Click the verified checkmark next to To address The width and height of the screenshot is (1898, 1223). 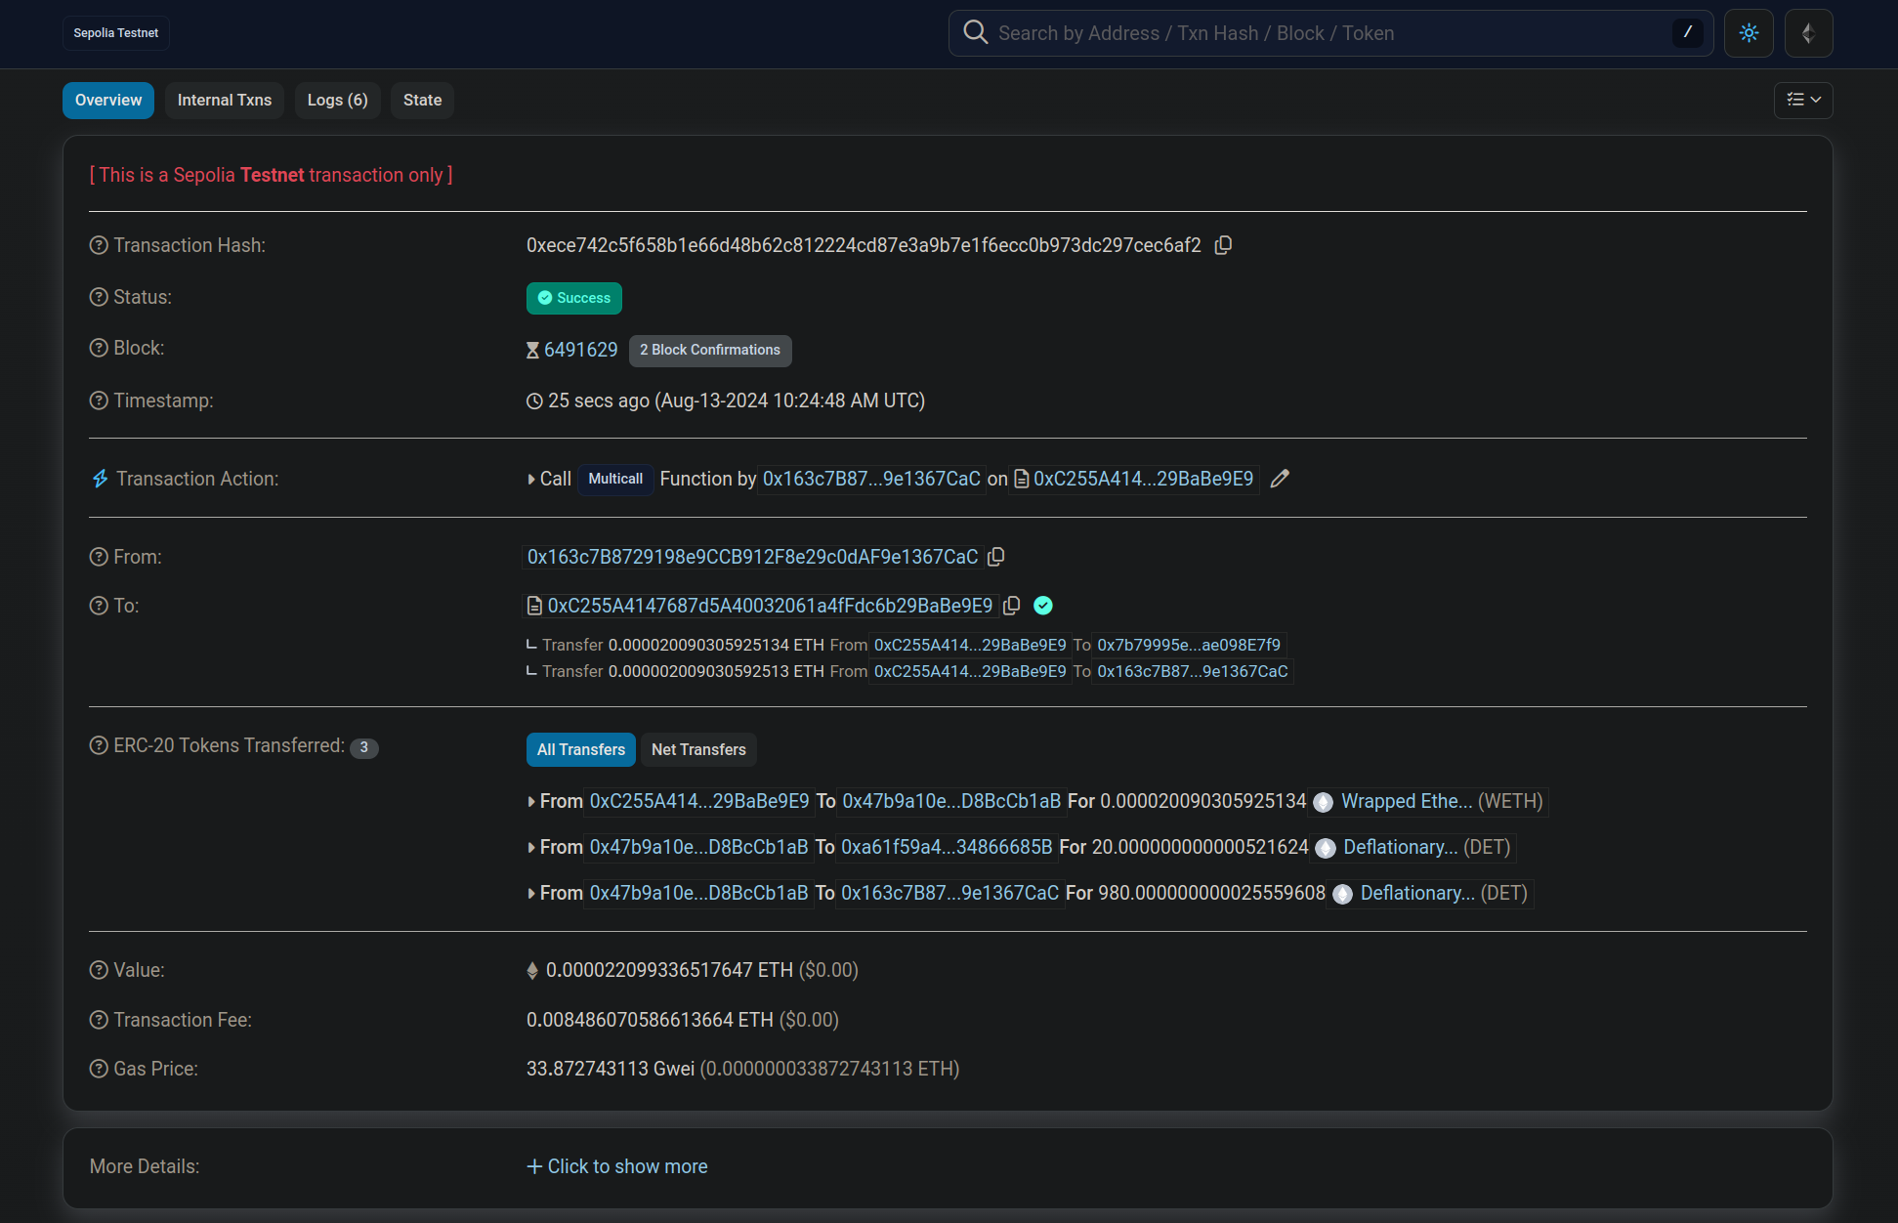[x=1043, y=606]
